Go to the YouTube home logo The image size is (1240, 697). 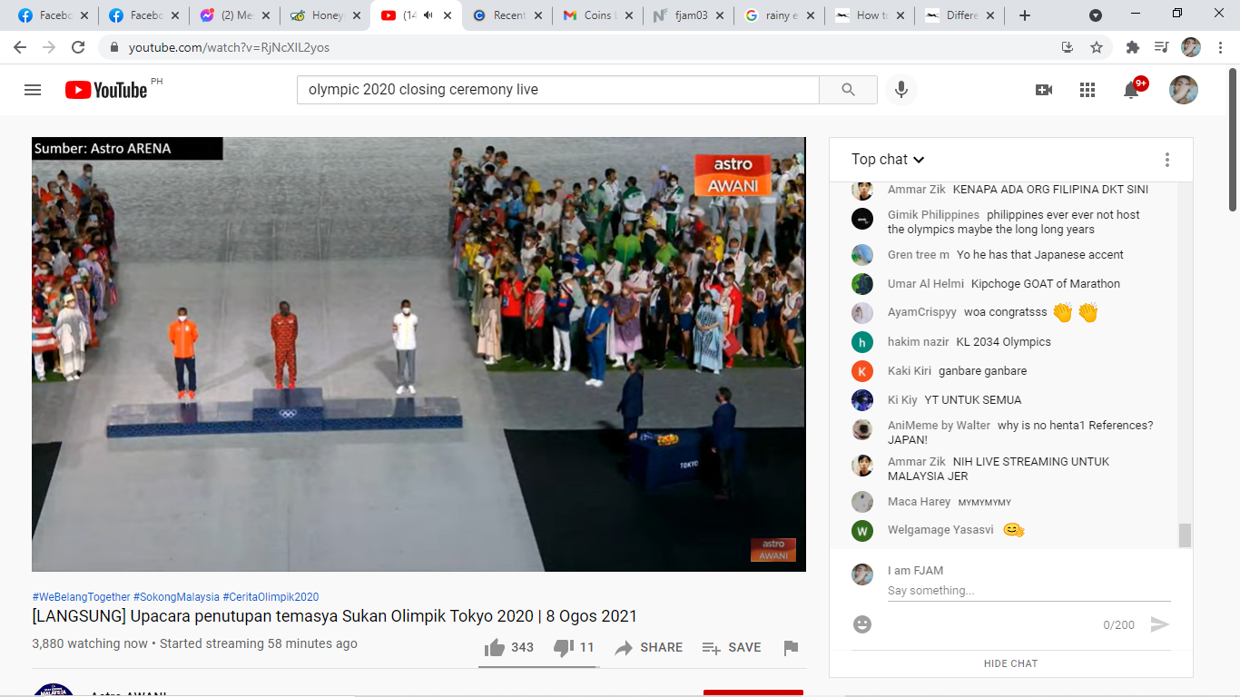pos(106,90)
